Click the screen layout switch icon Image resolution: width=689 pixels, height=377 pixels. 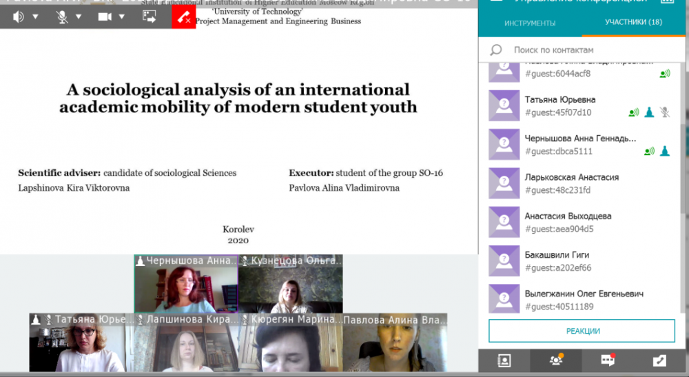[x=150, y=17]
